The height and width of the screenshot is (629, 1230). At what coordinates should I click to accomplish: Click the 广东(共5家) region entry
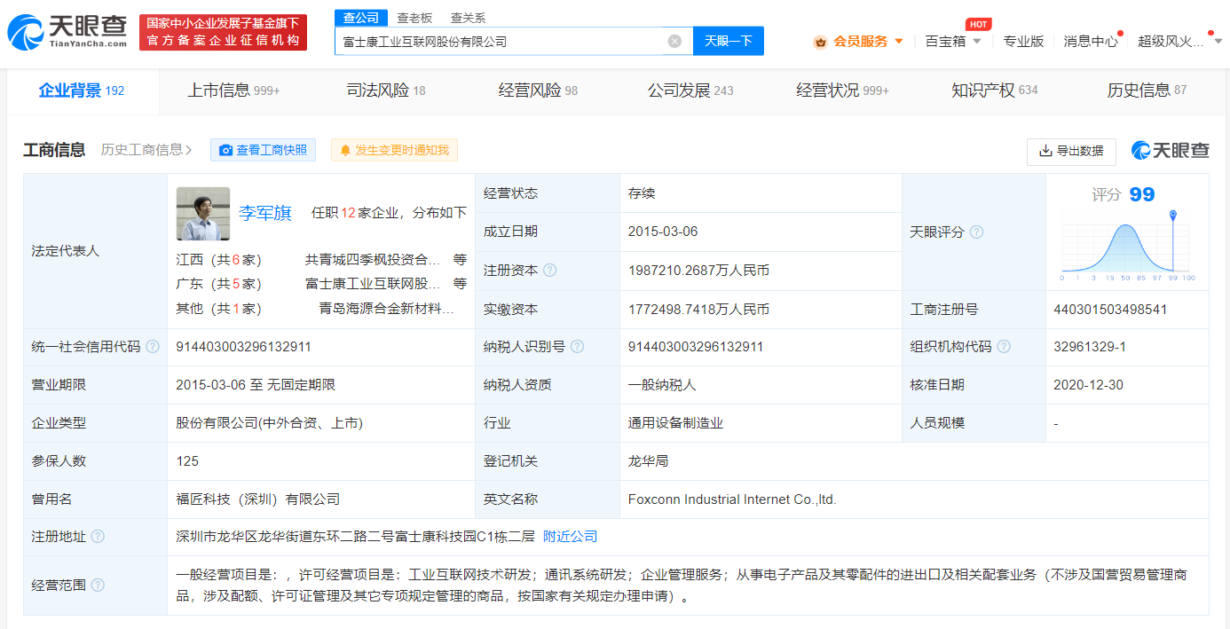pyautogui.click(x=219, y=284)
